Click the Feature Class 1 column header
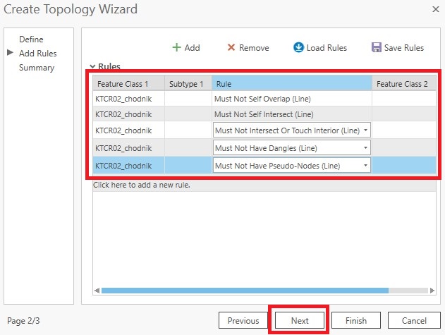Viewport: 445px width, 335px height. point(122,84)
